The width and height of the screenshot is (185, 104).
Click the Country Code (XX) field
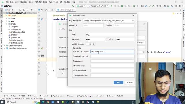click(112, 75)
